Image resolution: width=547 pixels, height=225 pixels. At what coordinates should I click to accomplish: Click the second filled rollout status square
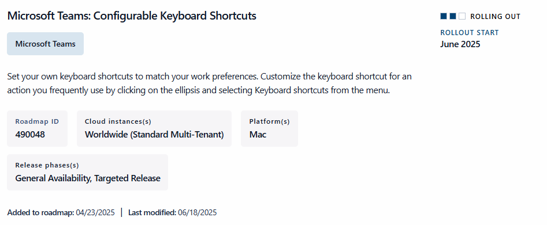pos(453,16)
